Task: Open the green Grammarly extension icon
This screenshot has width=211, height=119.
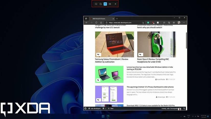Action: click(148, 23)
